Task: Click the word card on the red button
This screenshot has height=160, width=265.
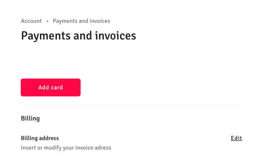Action: 57,87
